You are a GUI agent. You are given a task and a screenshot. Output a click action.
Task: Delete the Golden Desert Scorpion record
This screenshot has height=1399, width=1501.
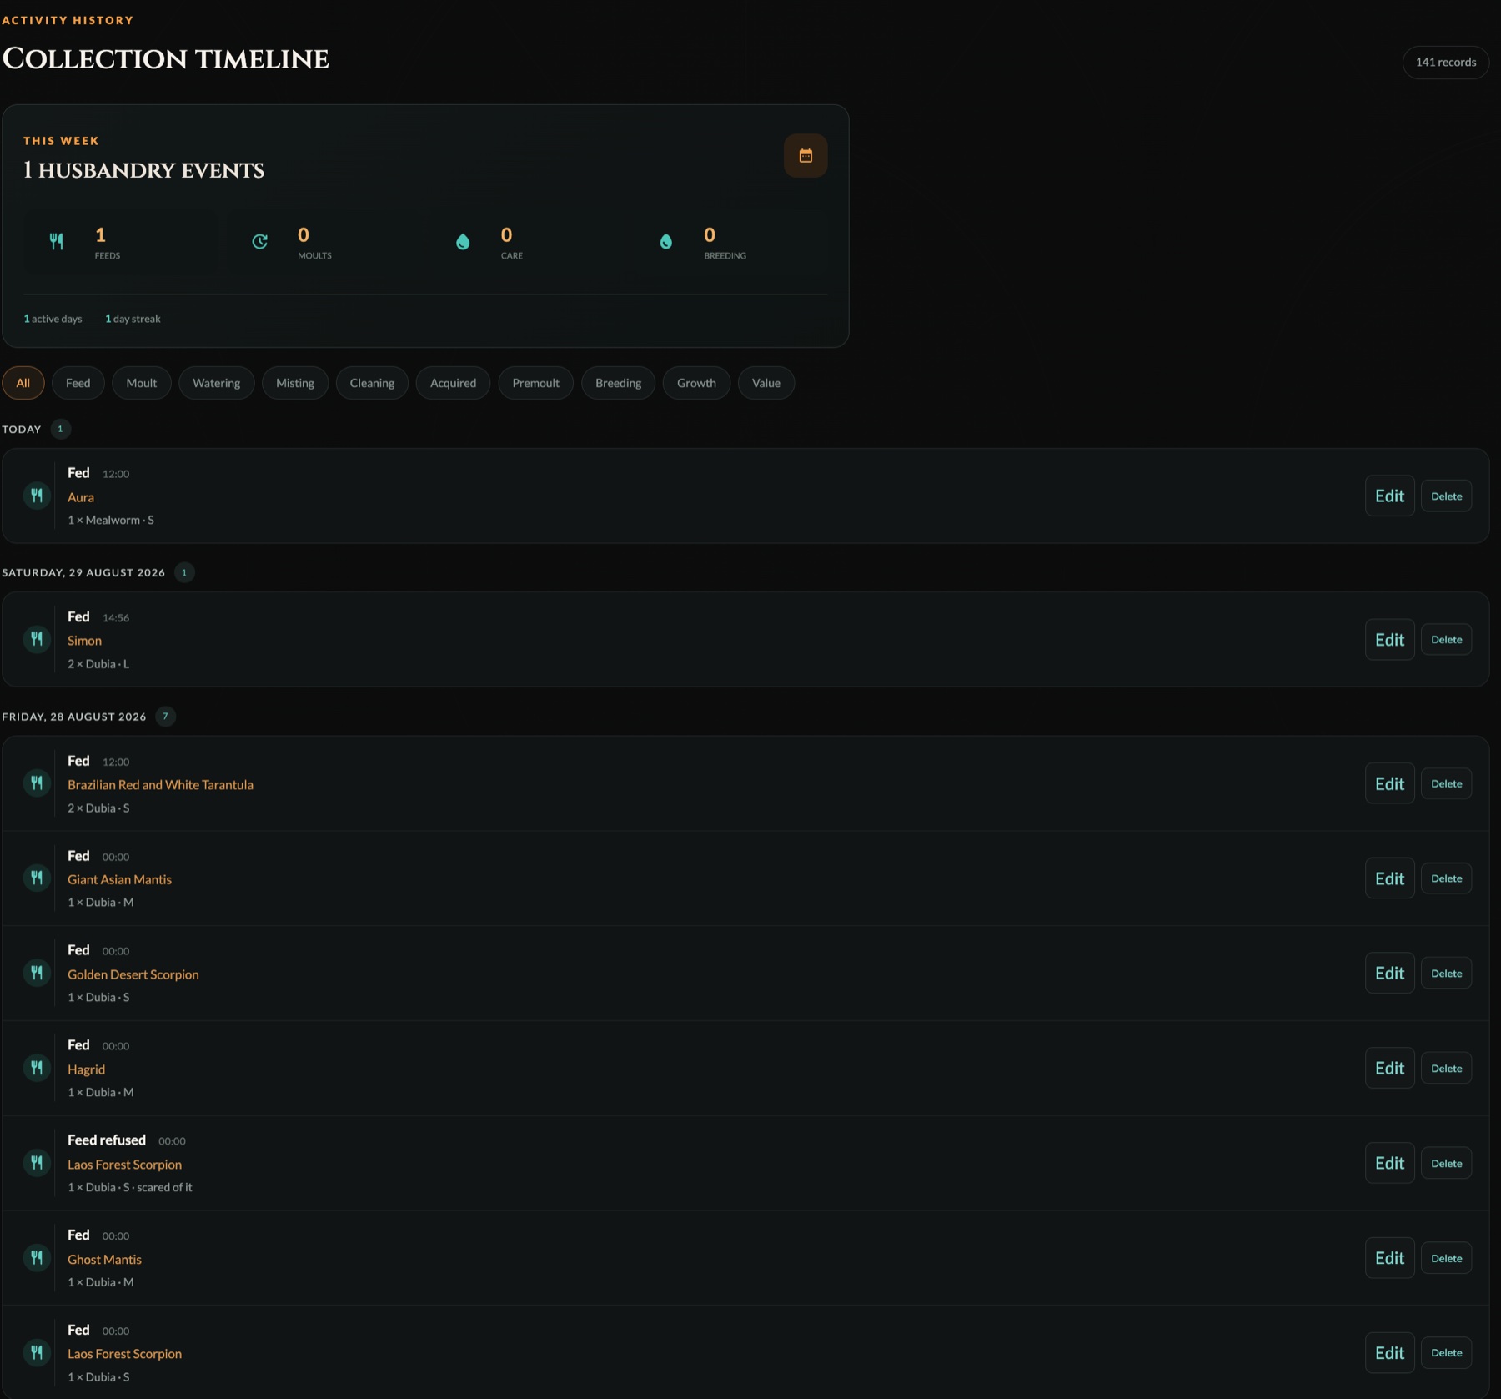click(1447, 974)
